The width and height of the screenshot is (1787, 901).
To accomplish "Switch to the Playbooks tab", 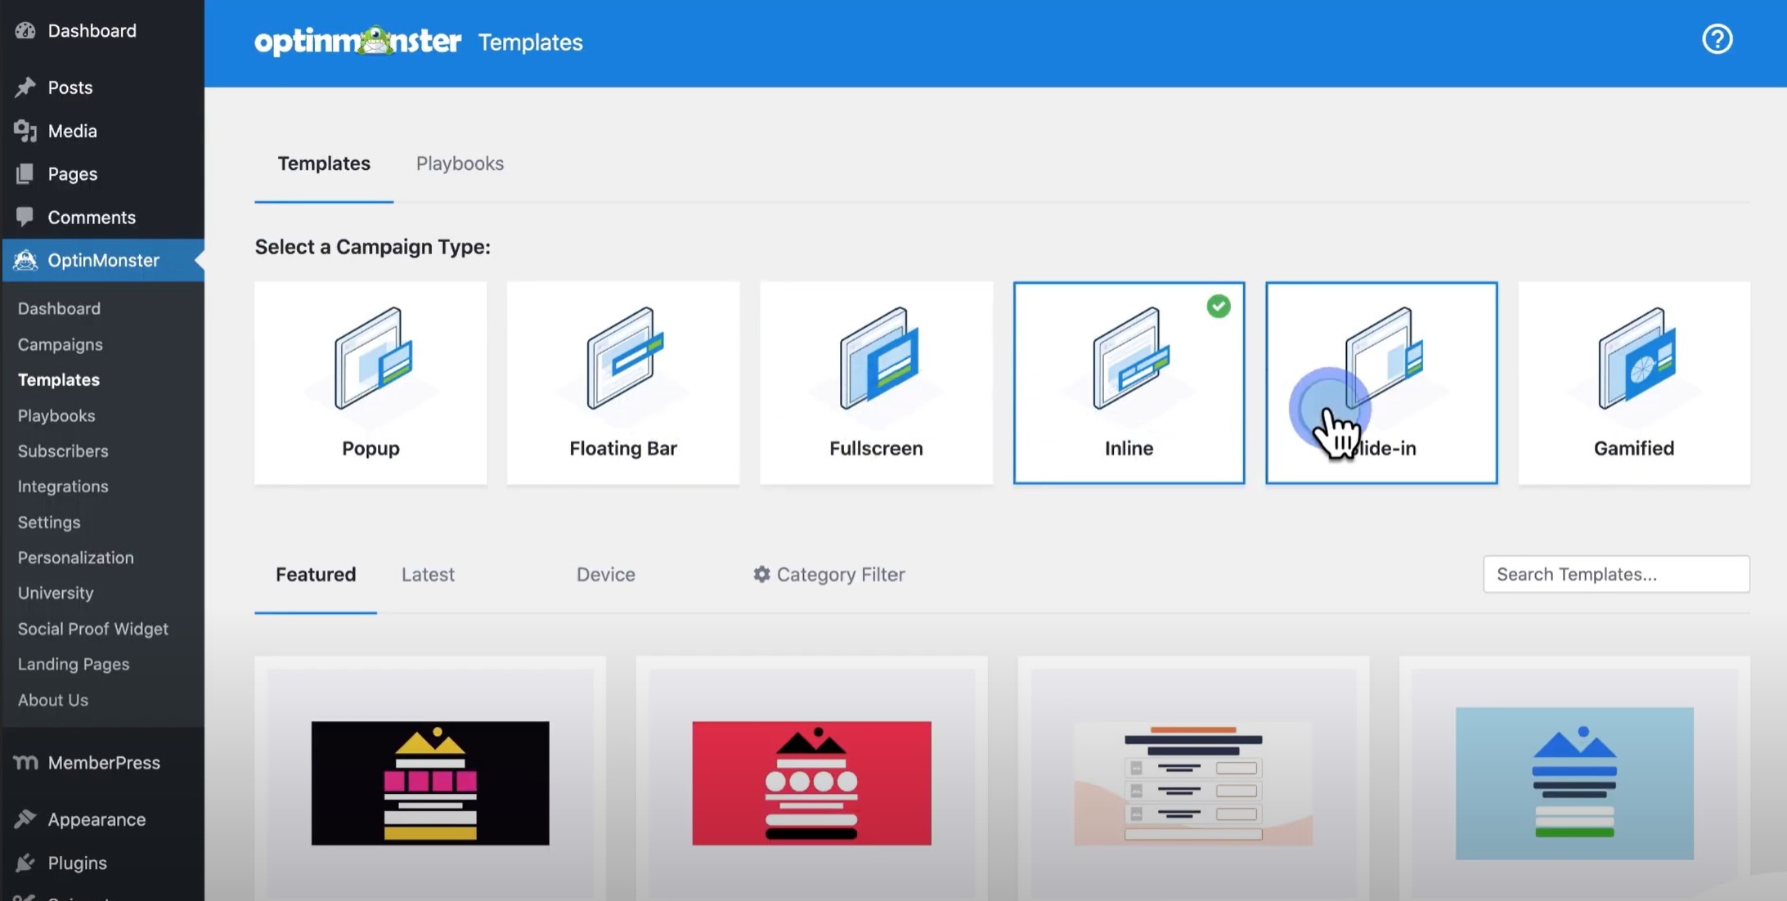I will 460,164.
